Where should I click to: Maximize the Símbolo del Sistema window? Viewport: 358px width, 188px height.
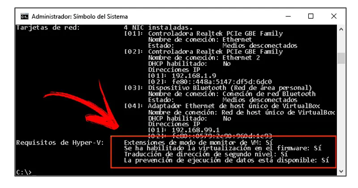pos(311,17)
